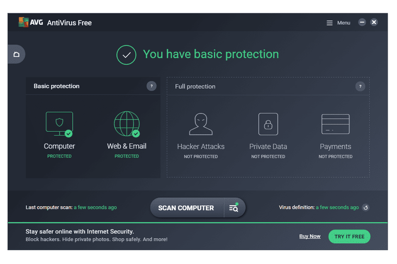Screen dimensions: 397x264
Task: Follow the Buy Now link
Action: click(310, 236)
